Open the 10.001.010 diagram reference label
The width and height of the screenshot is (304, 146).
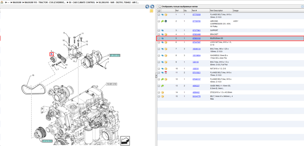click(111, 84)
